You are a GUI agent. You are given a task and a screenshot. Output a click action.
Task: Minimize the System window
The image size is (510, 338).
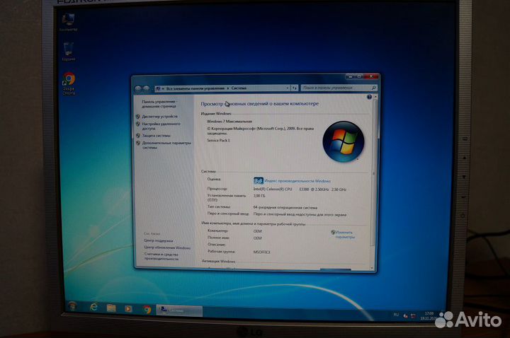pyautogui.click(x=350, y=76)
